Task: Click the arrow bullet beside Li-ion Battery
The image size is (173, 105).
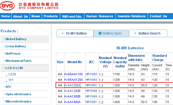Action: pos(4,46)
